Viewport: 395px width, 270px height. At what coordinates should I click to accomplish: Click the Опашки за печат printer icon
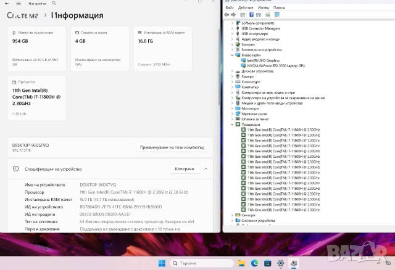coord(238,119)
